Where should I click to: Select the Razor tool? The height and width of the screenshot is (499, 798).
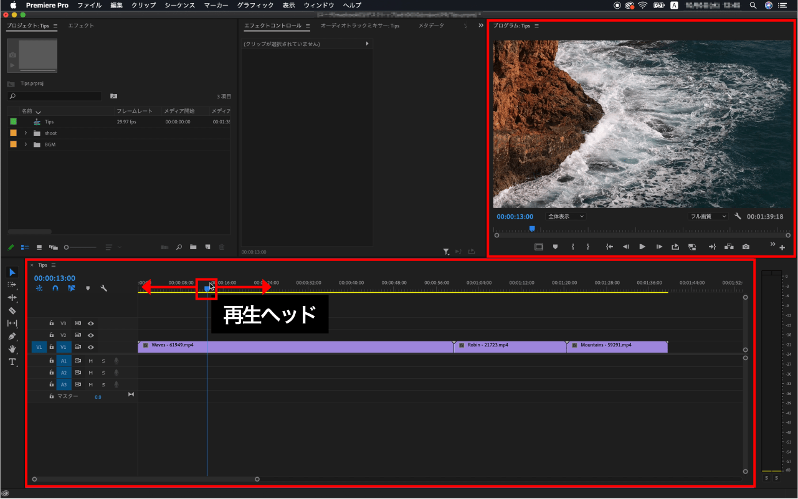pos(12,310)
